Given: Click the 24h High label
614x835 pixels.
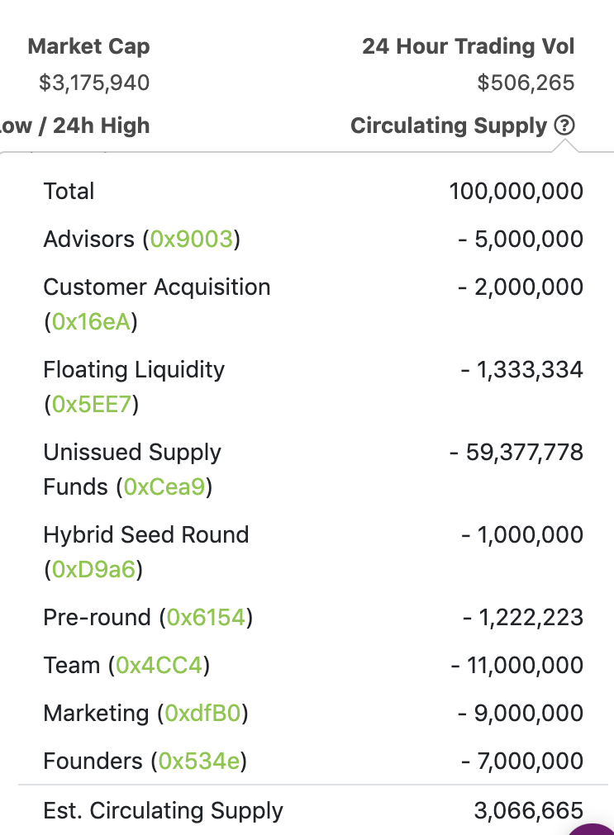Looking at the screenshot, I should tap(102, 126).
